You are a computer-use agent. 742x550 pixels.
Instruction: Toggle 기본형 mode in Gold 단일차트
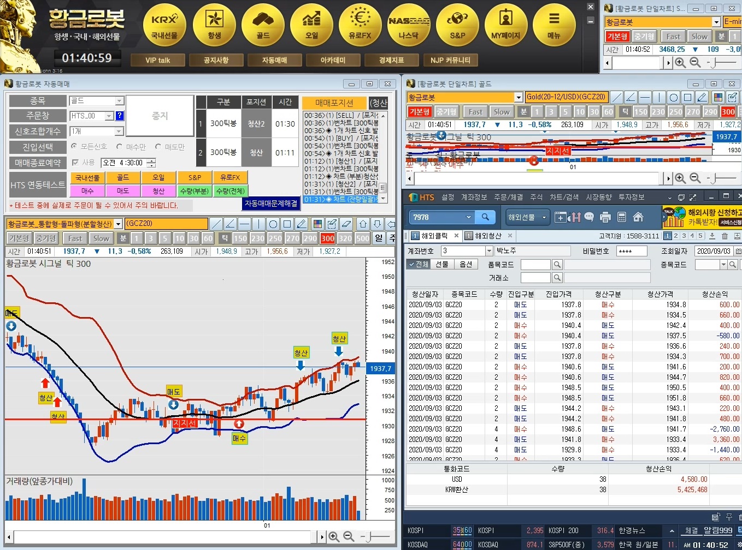[x=420, y=112]
